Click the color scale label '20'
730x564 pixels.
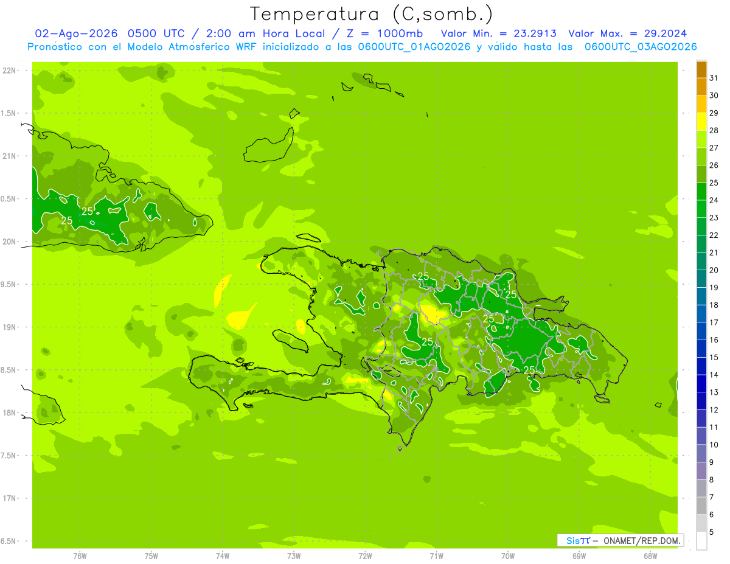[x=714, y=270]
